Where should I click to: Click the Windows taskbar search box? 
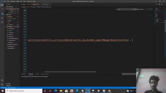tap(24, 91)
